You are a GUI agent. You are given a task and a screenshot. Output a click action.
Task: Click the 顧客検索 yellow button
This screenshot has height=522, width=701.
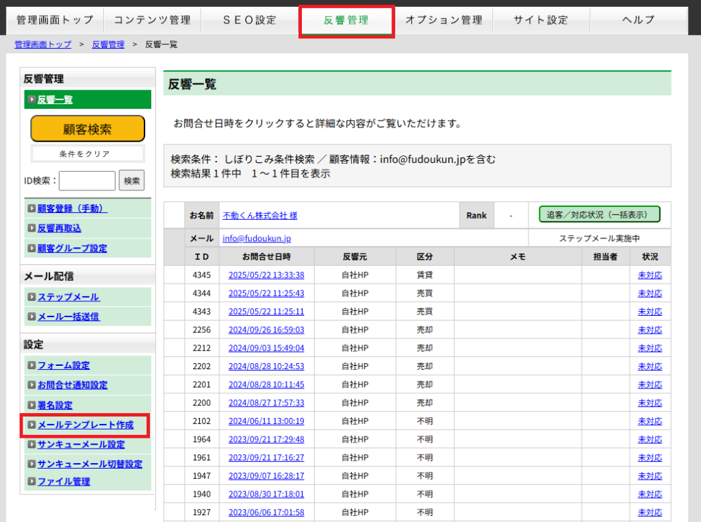(x=88, y=129)
